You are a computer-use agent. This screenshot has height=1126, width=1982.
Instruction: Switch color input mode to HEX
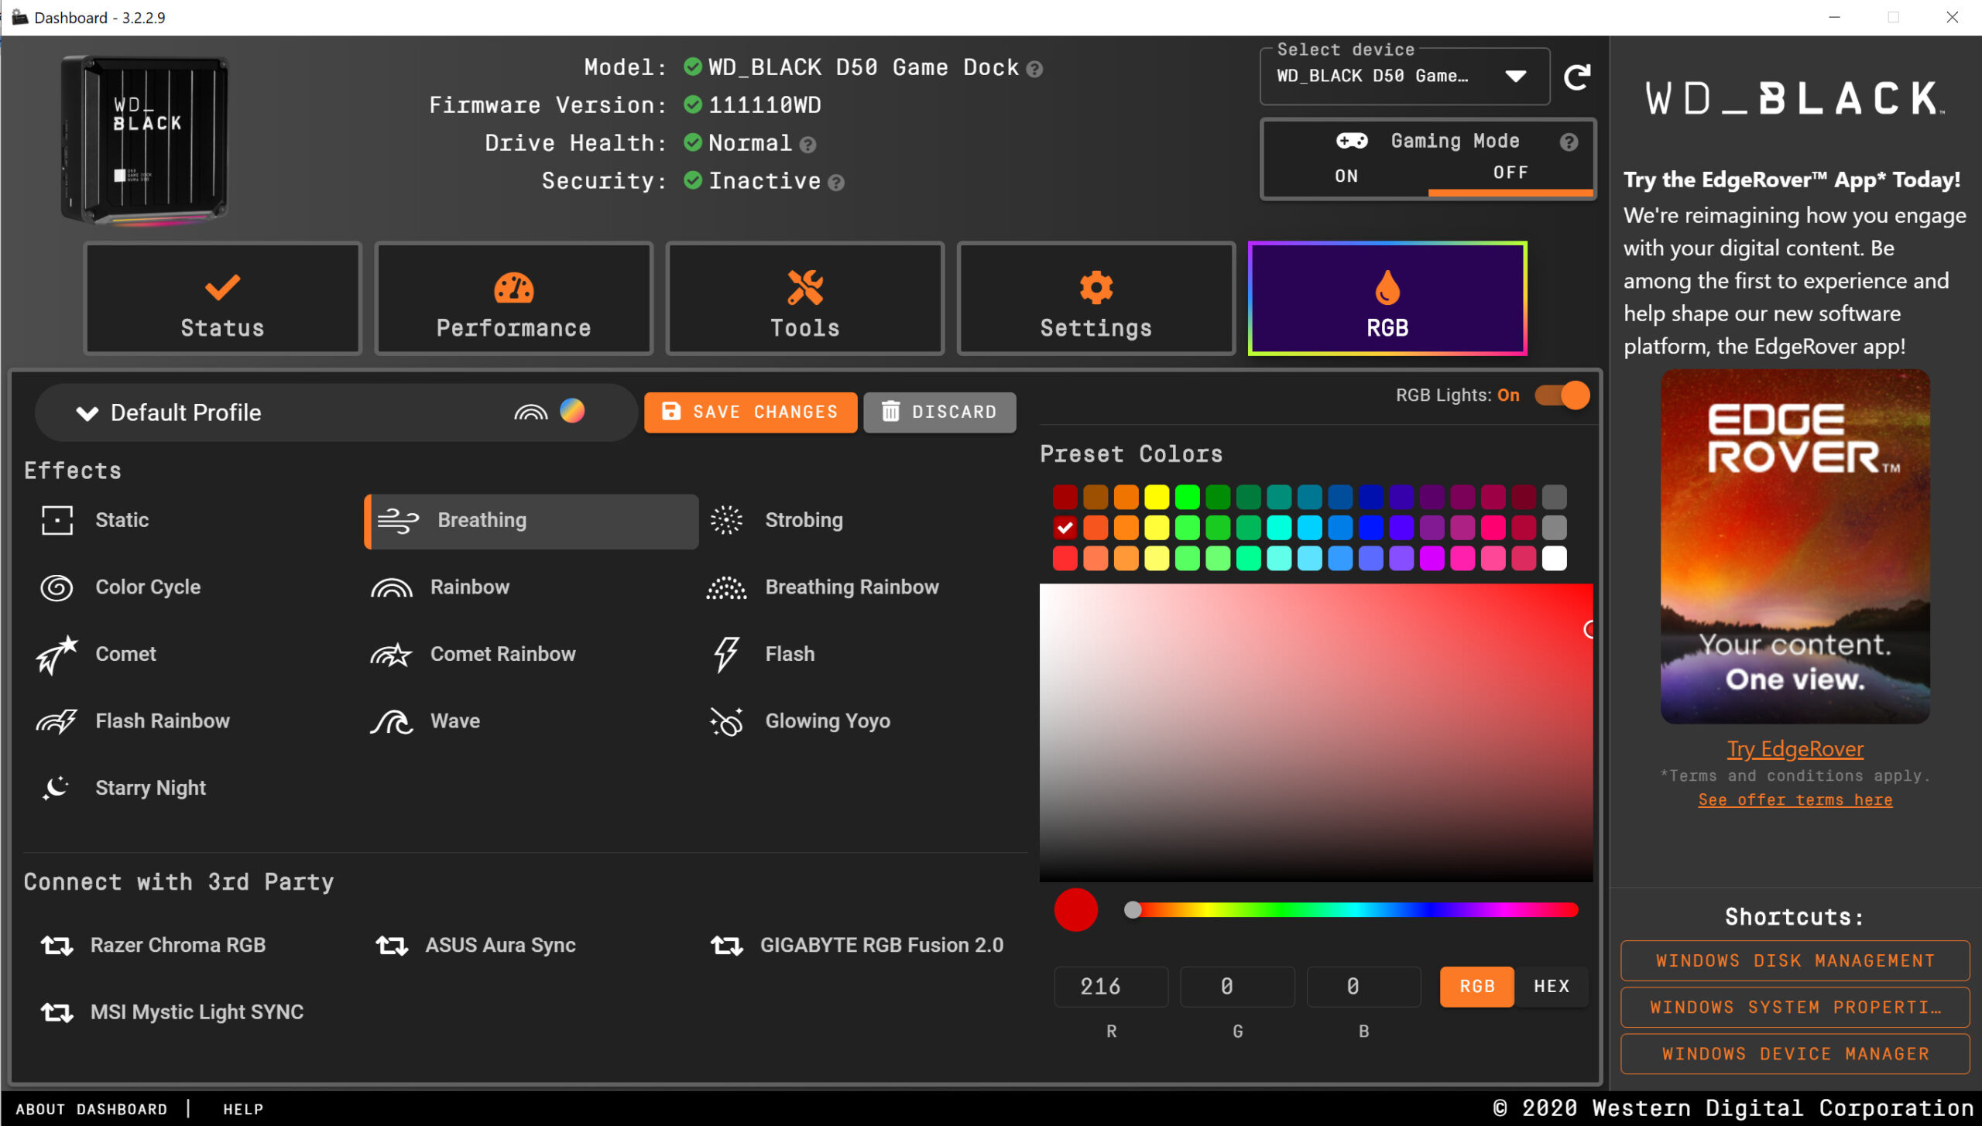tap(1552, 986)
